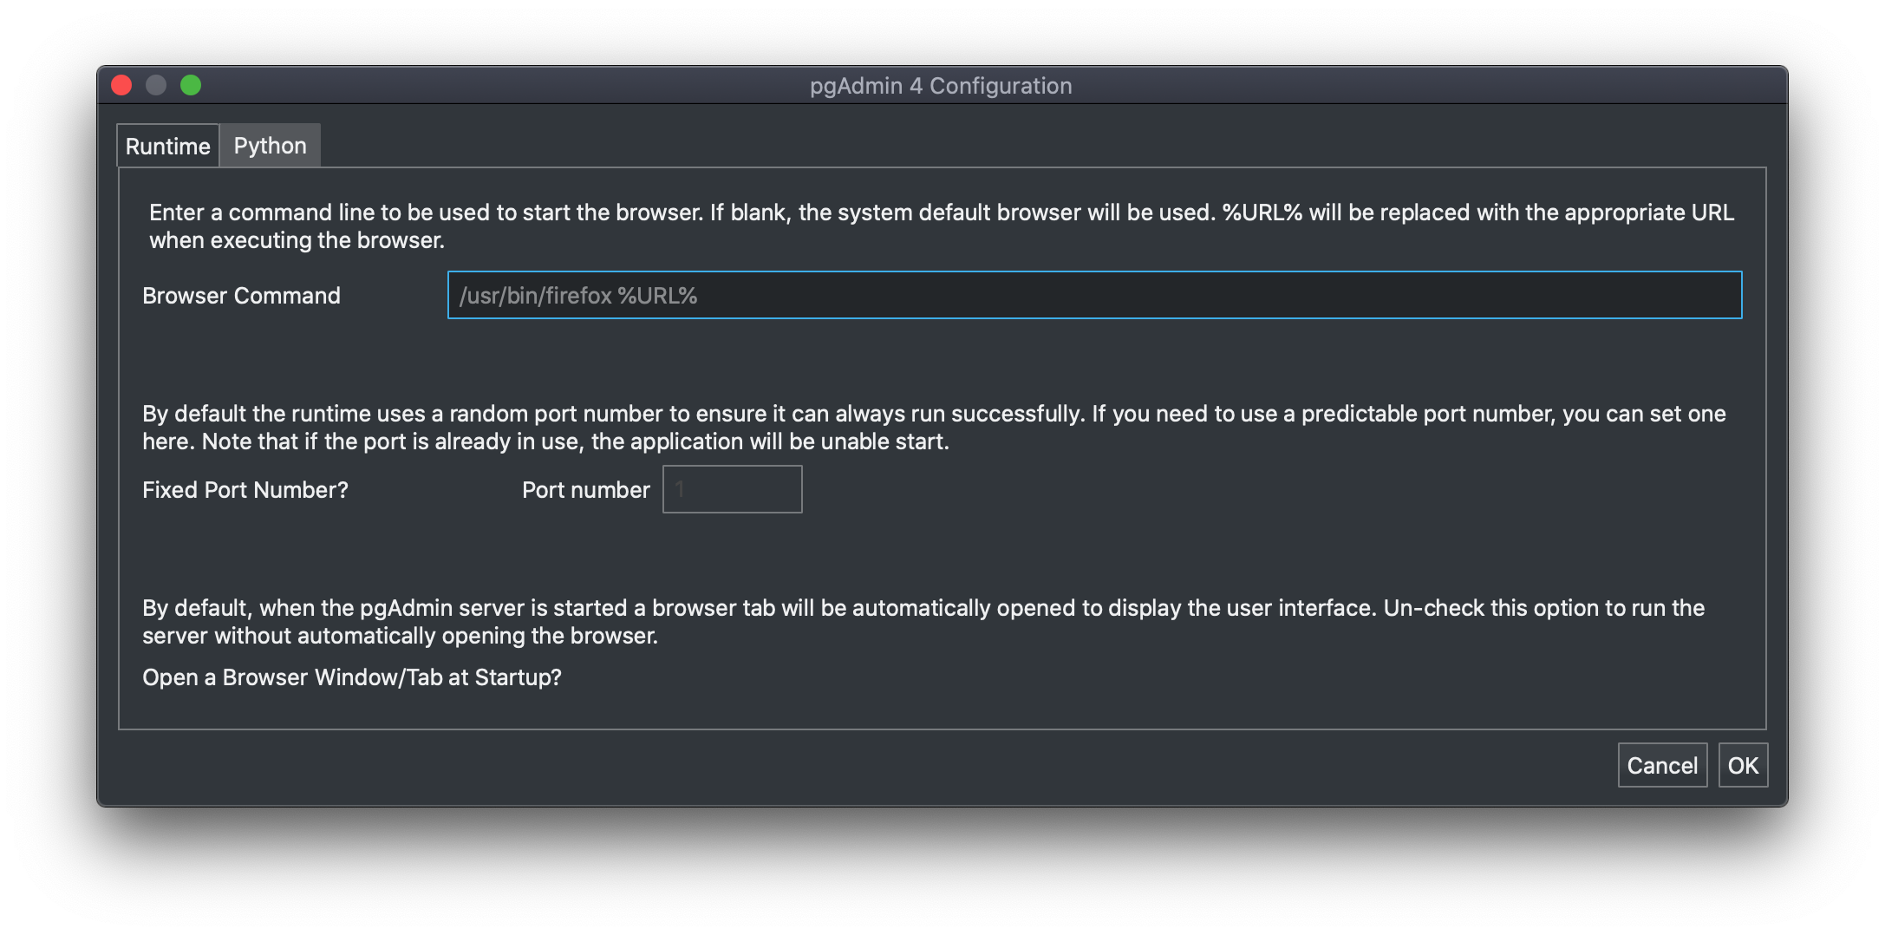Switch to the Python tab
The height and width of the screenshot is (935, 1885).
(x=269, y=145)
